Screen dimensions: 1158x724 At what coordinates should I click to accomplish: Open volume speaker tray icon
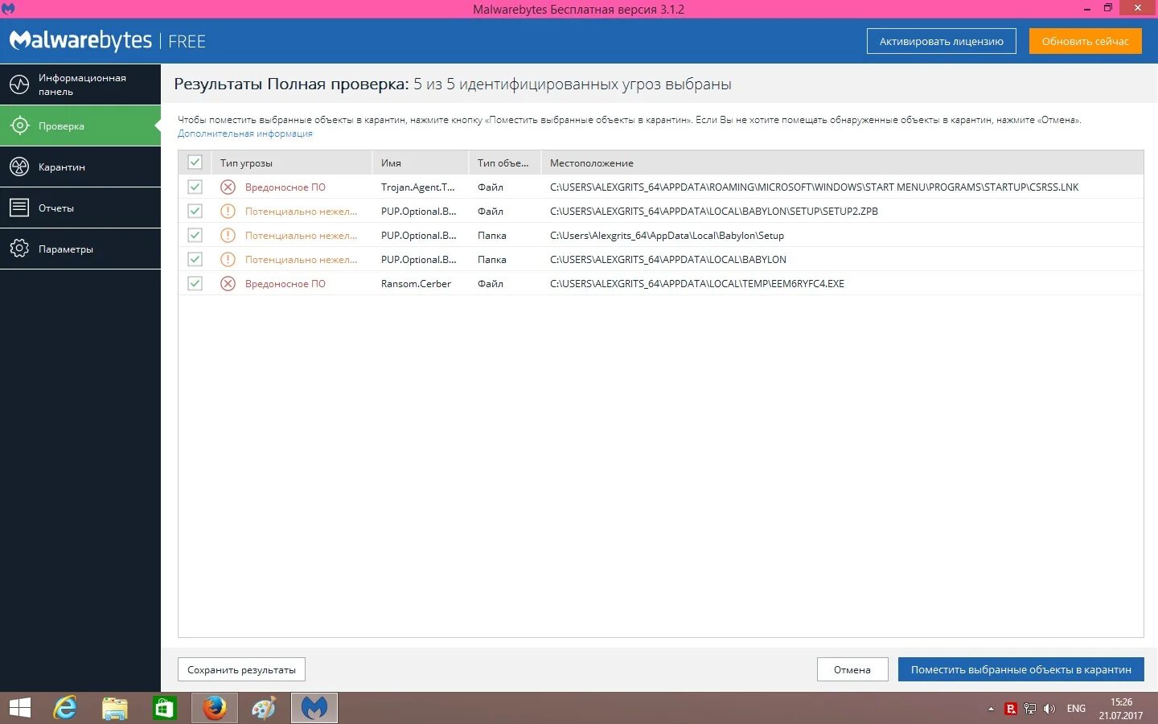pos(1049,709)
